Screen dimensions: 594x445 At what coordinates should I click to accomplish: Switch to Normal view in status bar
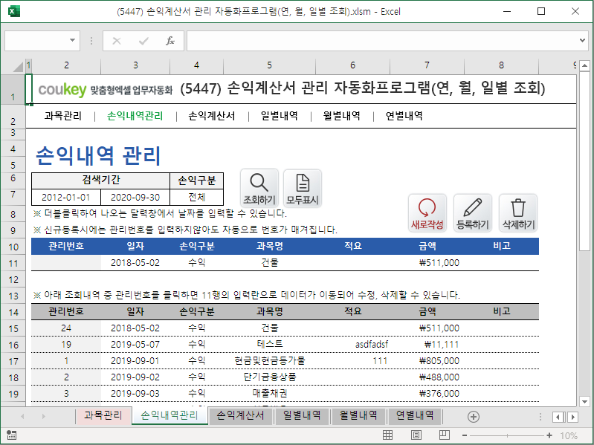pos(387,435)
